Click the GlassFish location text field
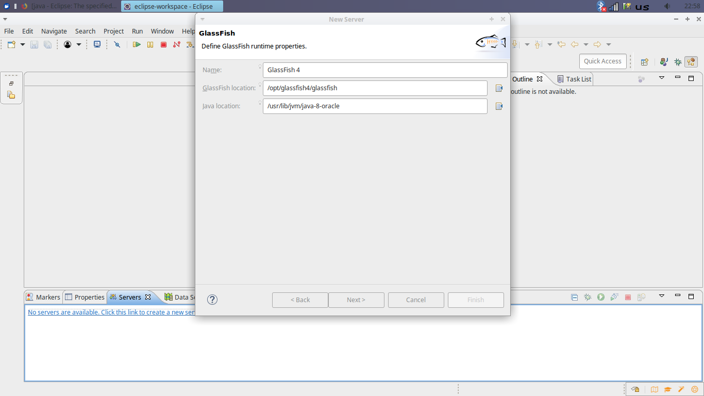This screenshot has height=396, width=704. 375,88
